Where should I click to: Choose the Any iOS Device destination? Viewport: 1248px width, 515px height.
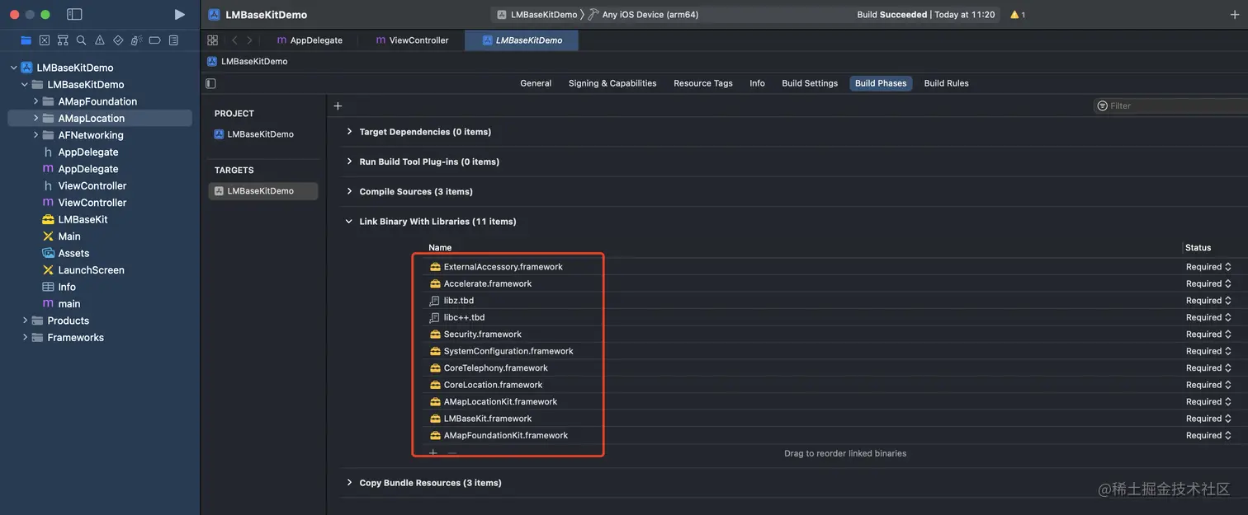tap(643, 15)
